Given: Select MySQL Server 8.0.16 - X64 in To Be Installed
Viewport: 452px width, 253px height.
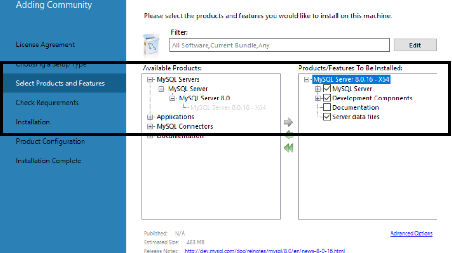Looking at the screenshot, I should 352,79.
